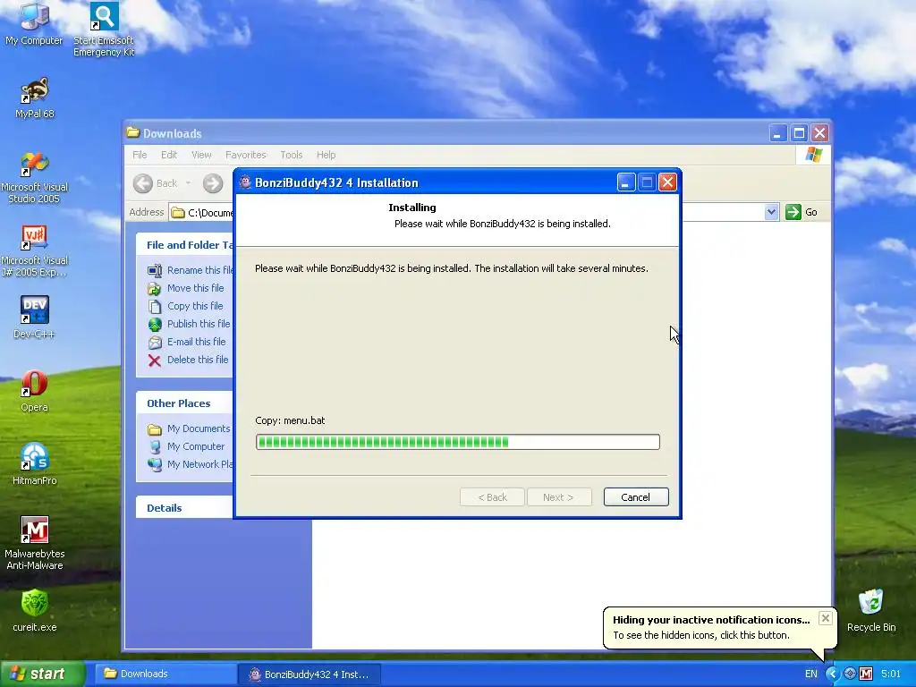Click the installation progress bar

[457, 442]
